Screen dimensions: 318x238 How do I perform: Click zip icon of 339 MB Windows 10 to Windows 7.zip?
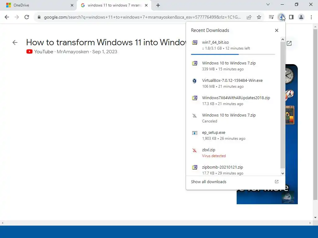coord(195,63)
